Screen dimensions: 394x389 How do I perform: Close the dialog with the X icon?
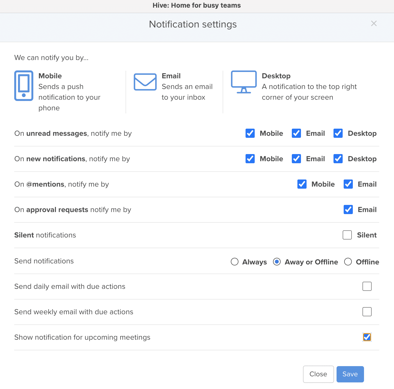tap(374, 23)
